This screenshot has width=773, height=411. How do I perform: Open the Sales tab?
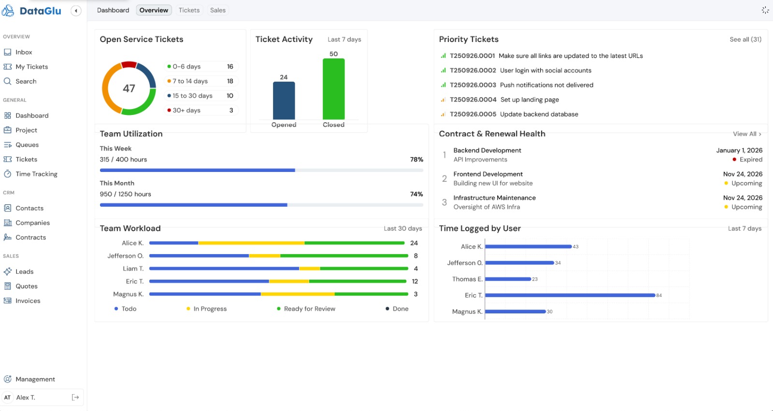coord(218,10)
